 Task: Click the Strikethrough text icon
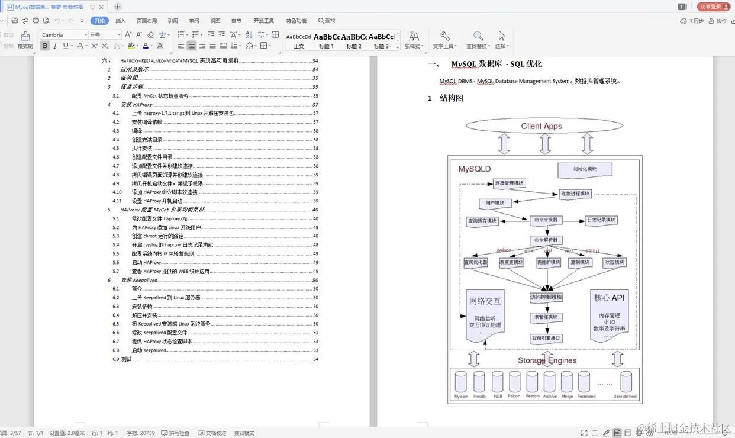80,46
